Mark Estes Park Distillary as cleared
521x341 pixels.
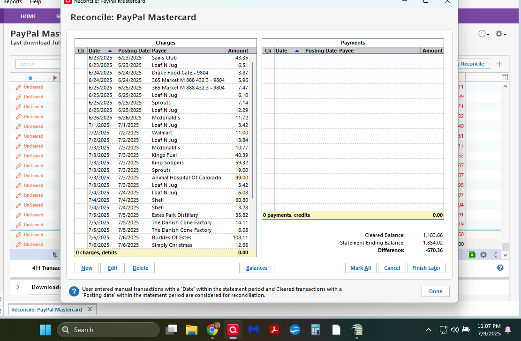81,215
